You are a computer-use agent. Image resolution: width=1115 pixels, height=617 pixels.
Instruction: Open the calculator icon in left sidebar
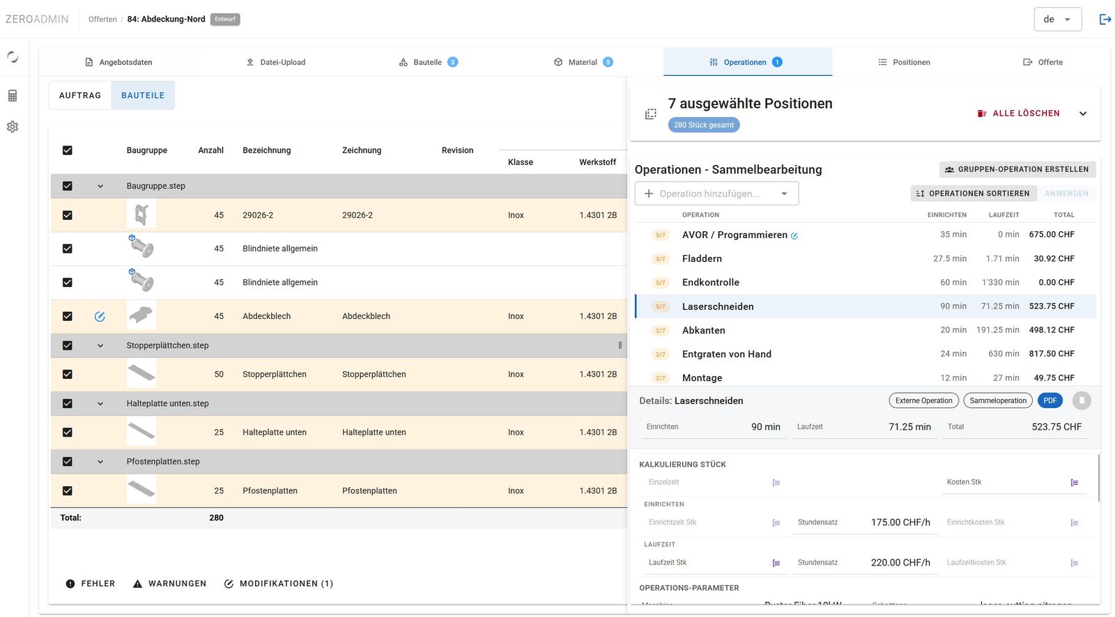point(13,96)
